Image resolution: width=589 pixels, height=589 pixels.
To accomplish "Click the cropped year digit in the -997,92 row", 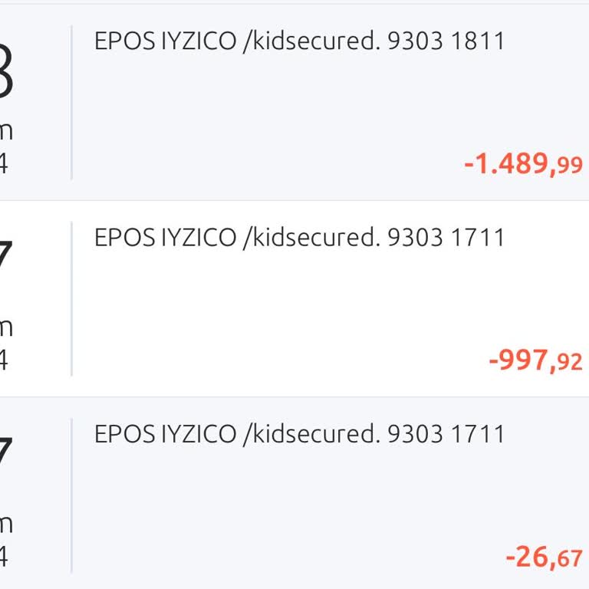I will (4, 360).
